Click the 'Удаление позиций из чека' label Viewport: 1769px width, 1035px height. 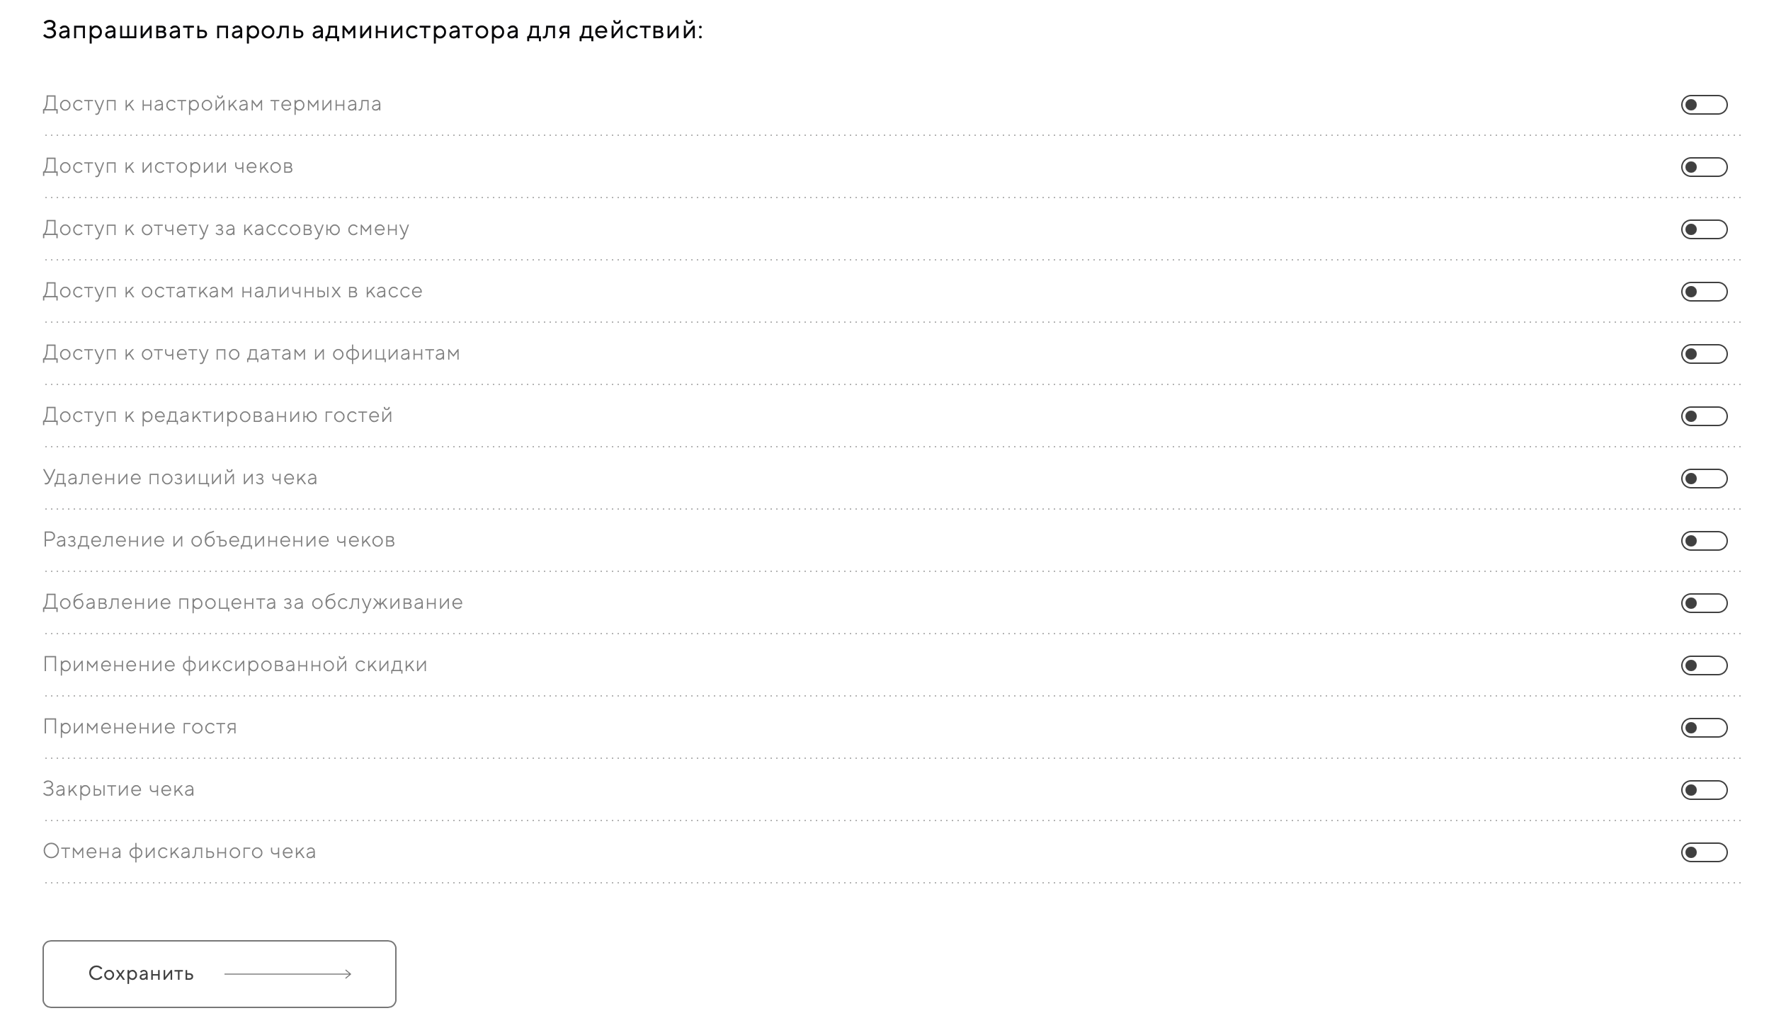180,479
